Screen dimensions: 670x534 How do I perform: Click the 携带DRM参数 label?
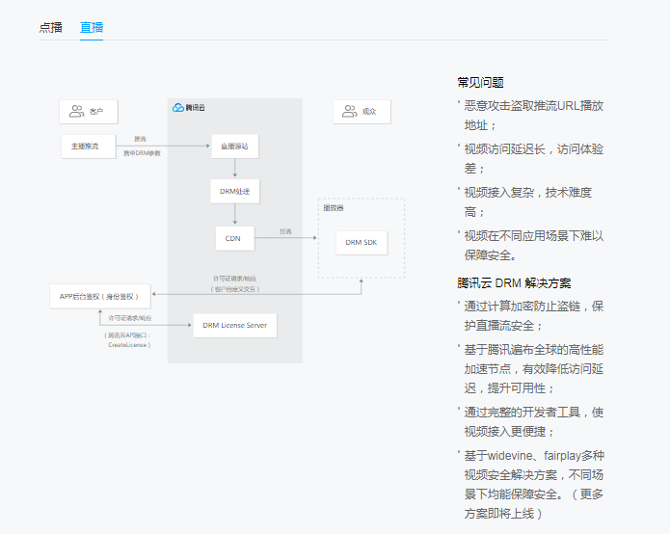(143, 153)
